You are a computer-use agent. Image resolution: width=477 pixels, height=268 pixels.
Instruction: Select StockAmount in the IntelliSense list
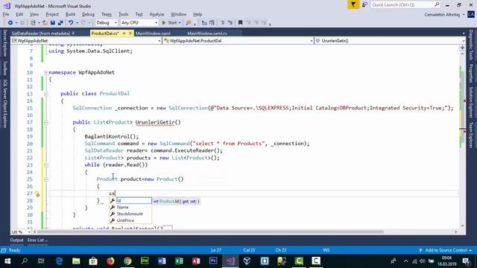pyautogui.click(x=130, y=214)
